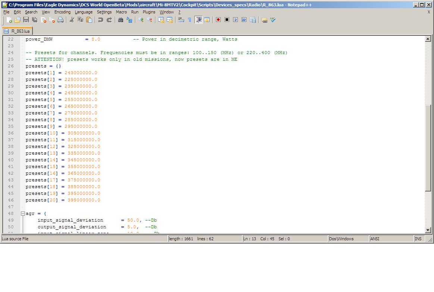Open the Window menu
The image size is (434, 292).
pos(167,12)
